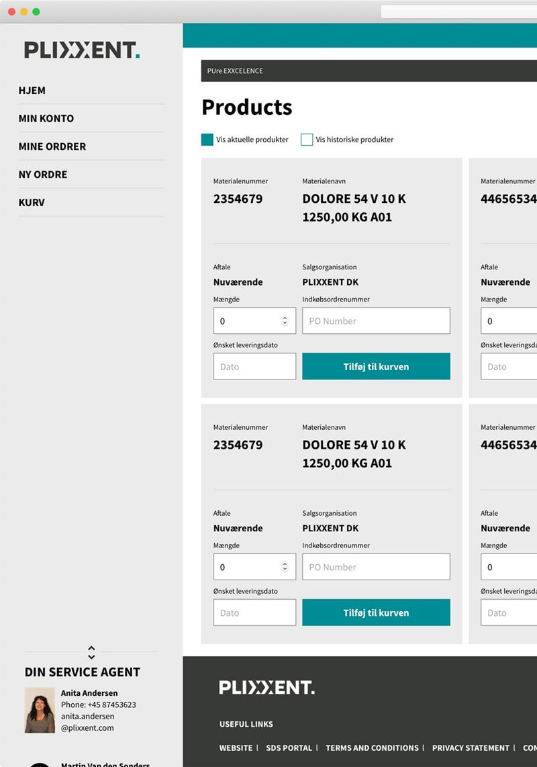Click Anita Andersen's profile photo
This screenshot has width=537, height=767.
click(x=40, y=710)
